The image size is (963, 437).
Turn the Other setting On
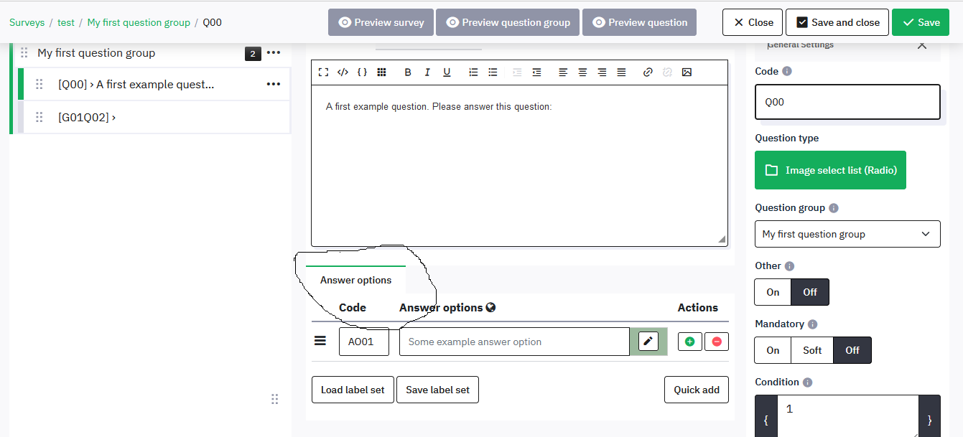point(773,292)
